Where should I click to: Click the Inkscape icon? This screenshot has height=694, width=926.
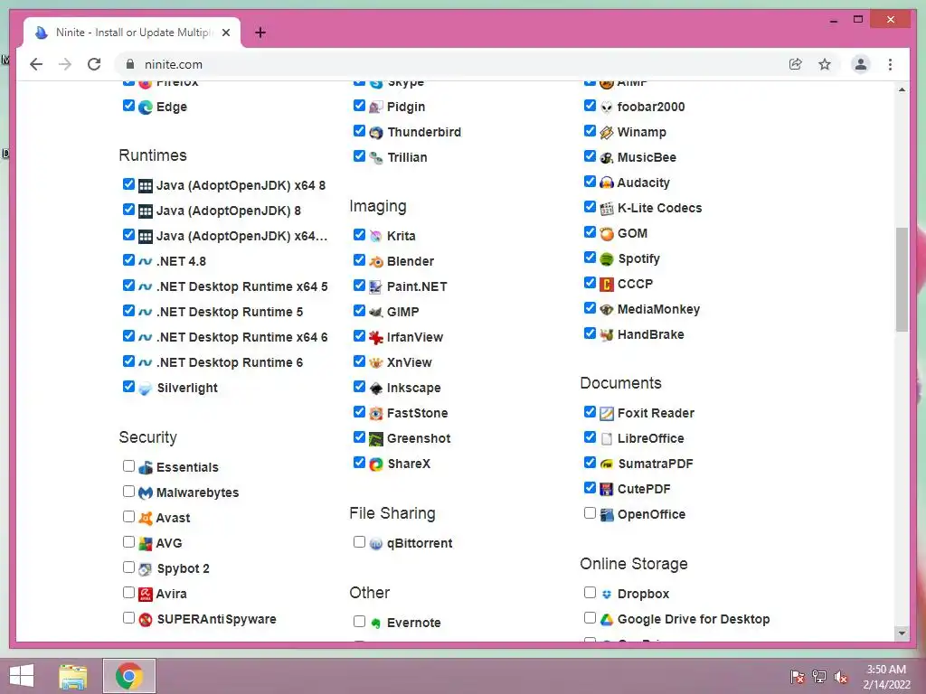pyautogui.click(x=375, y=389)
